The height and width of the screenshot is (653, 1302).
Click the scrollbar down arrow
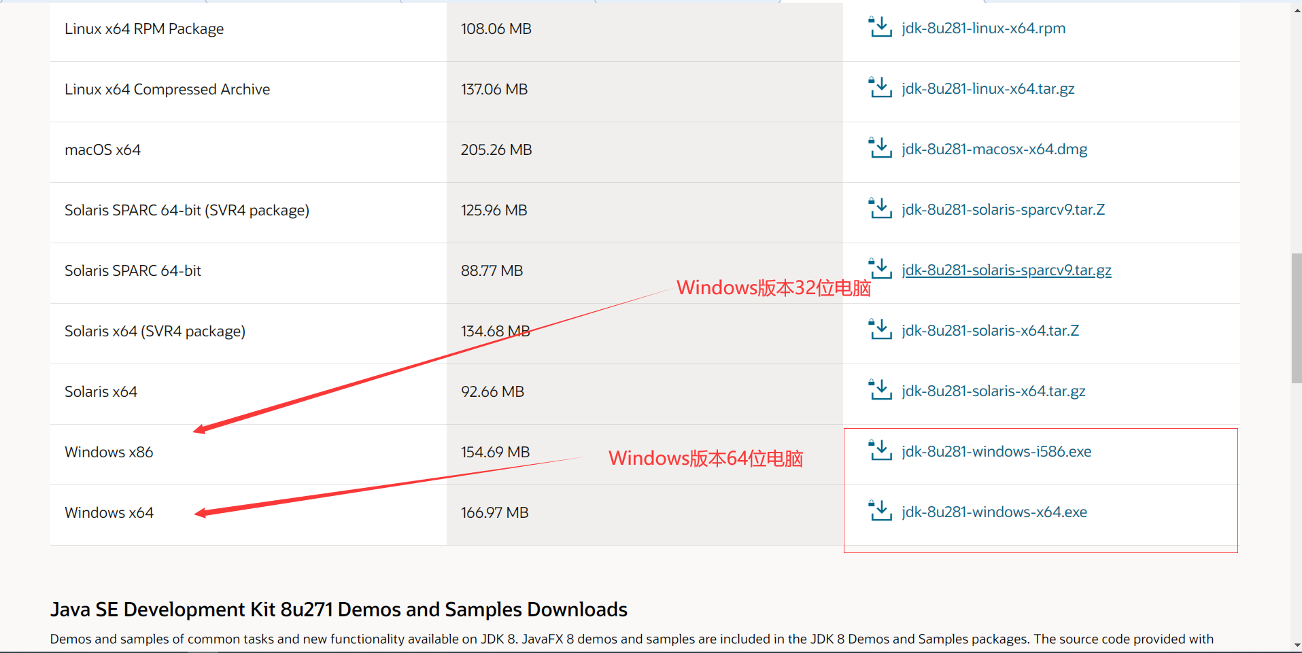coord(1296,646)
